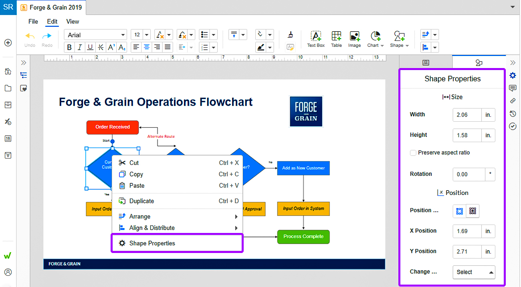The width and height of the screenshot is (521, 287).
Task: Expand the left panel chevrons
Action: [24, 62]
